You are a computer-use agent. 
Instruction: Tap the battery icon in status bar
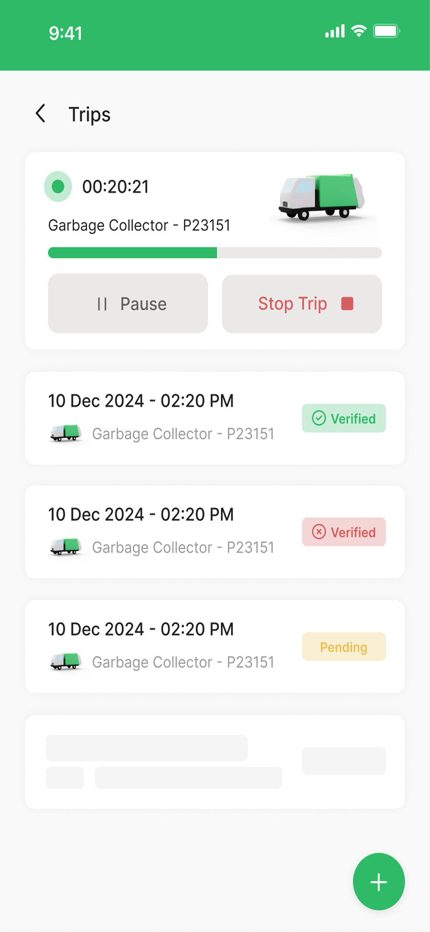pos(386,32)
